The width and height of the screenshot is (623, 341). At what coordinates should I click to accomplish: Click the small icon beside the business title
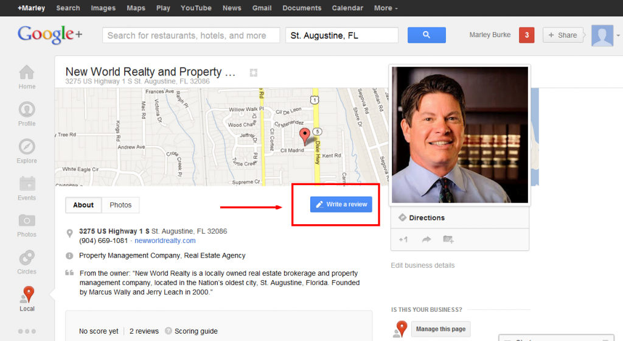[254, 72]
